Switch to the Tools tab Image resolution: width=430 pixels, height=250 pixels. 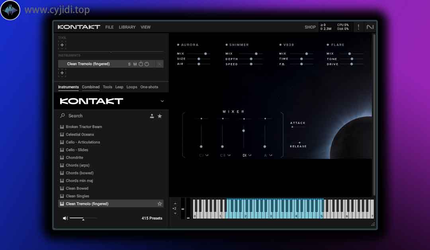[107, 87]
